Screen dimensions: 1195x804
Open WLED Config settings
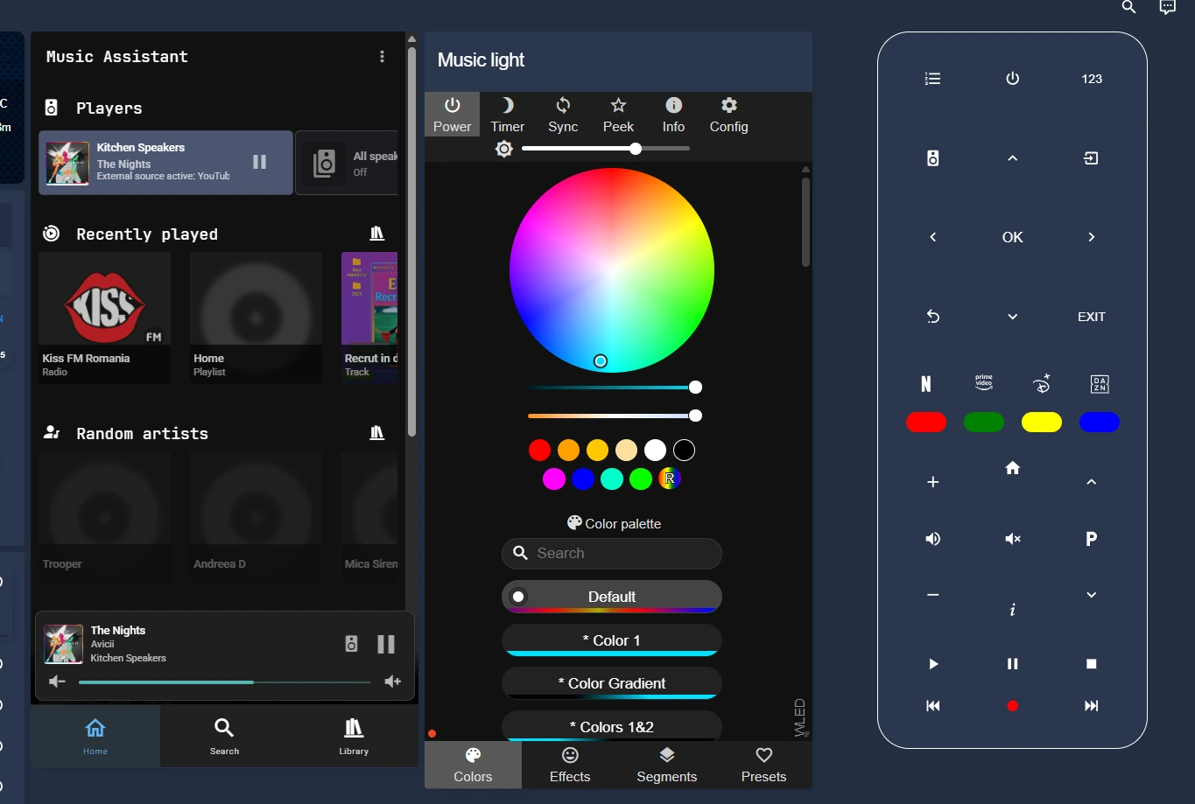[728, 115]
